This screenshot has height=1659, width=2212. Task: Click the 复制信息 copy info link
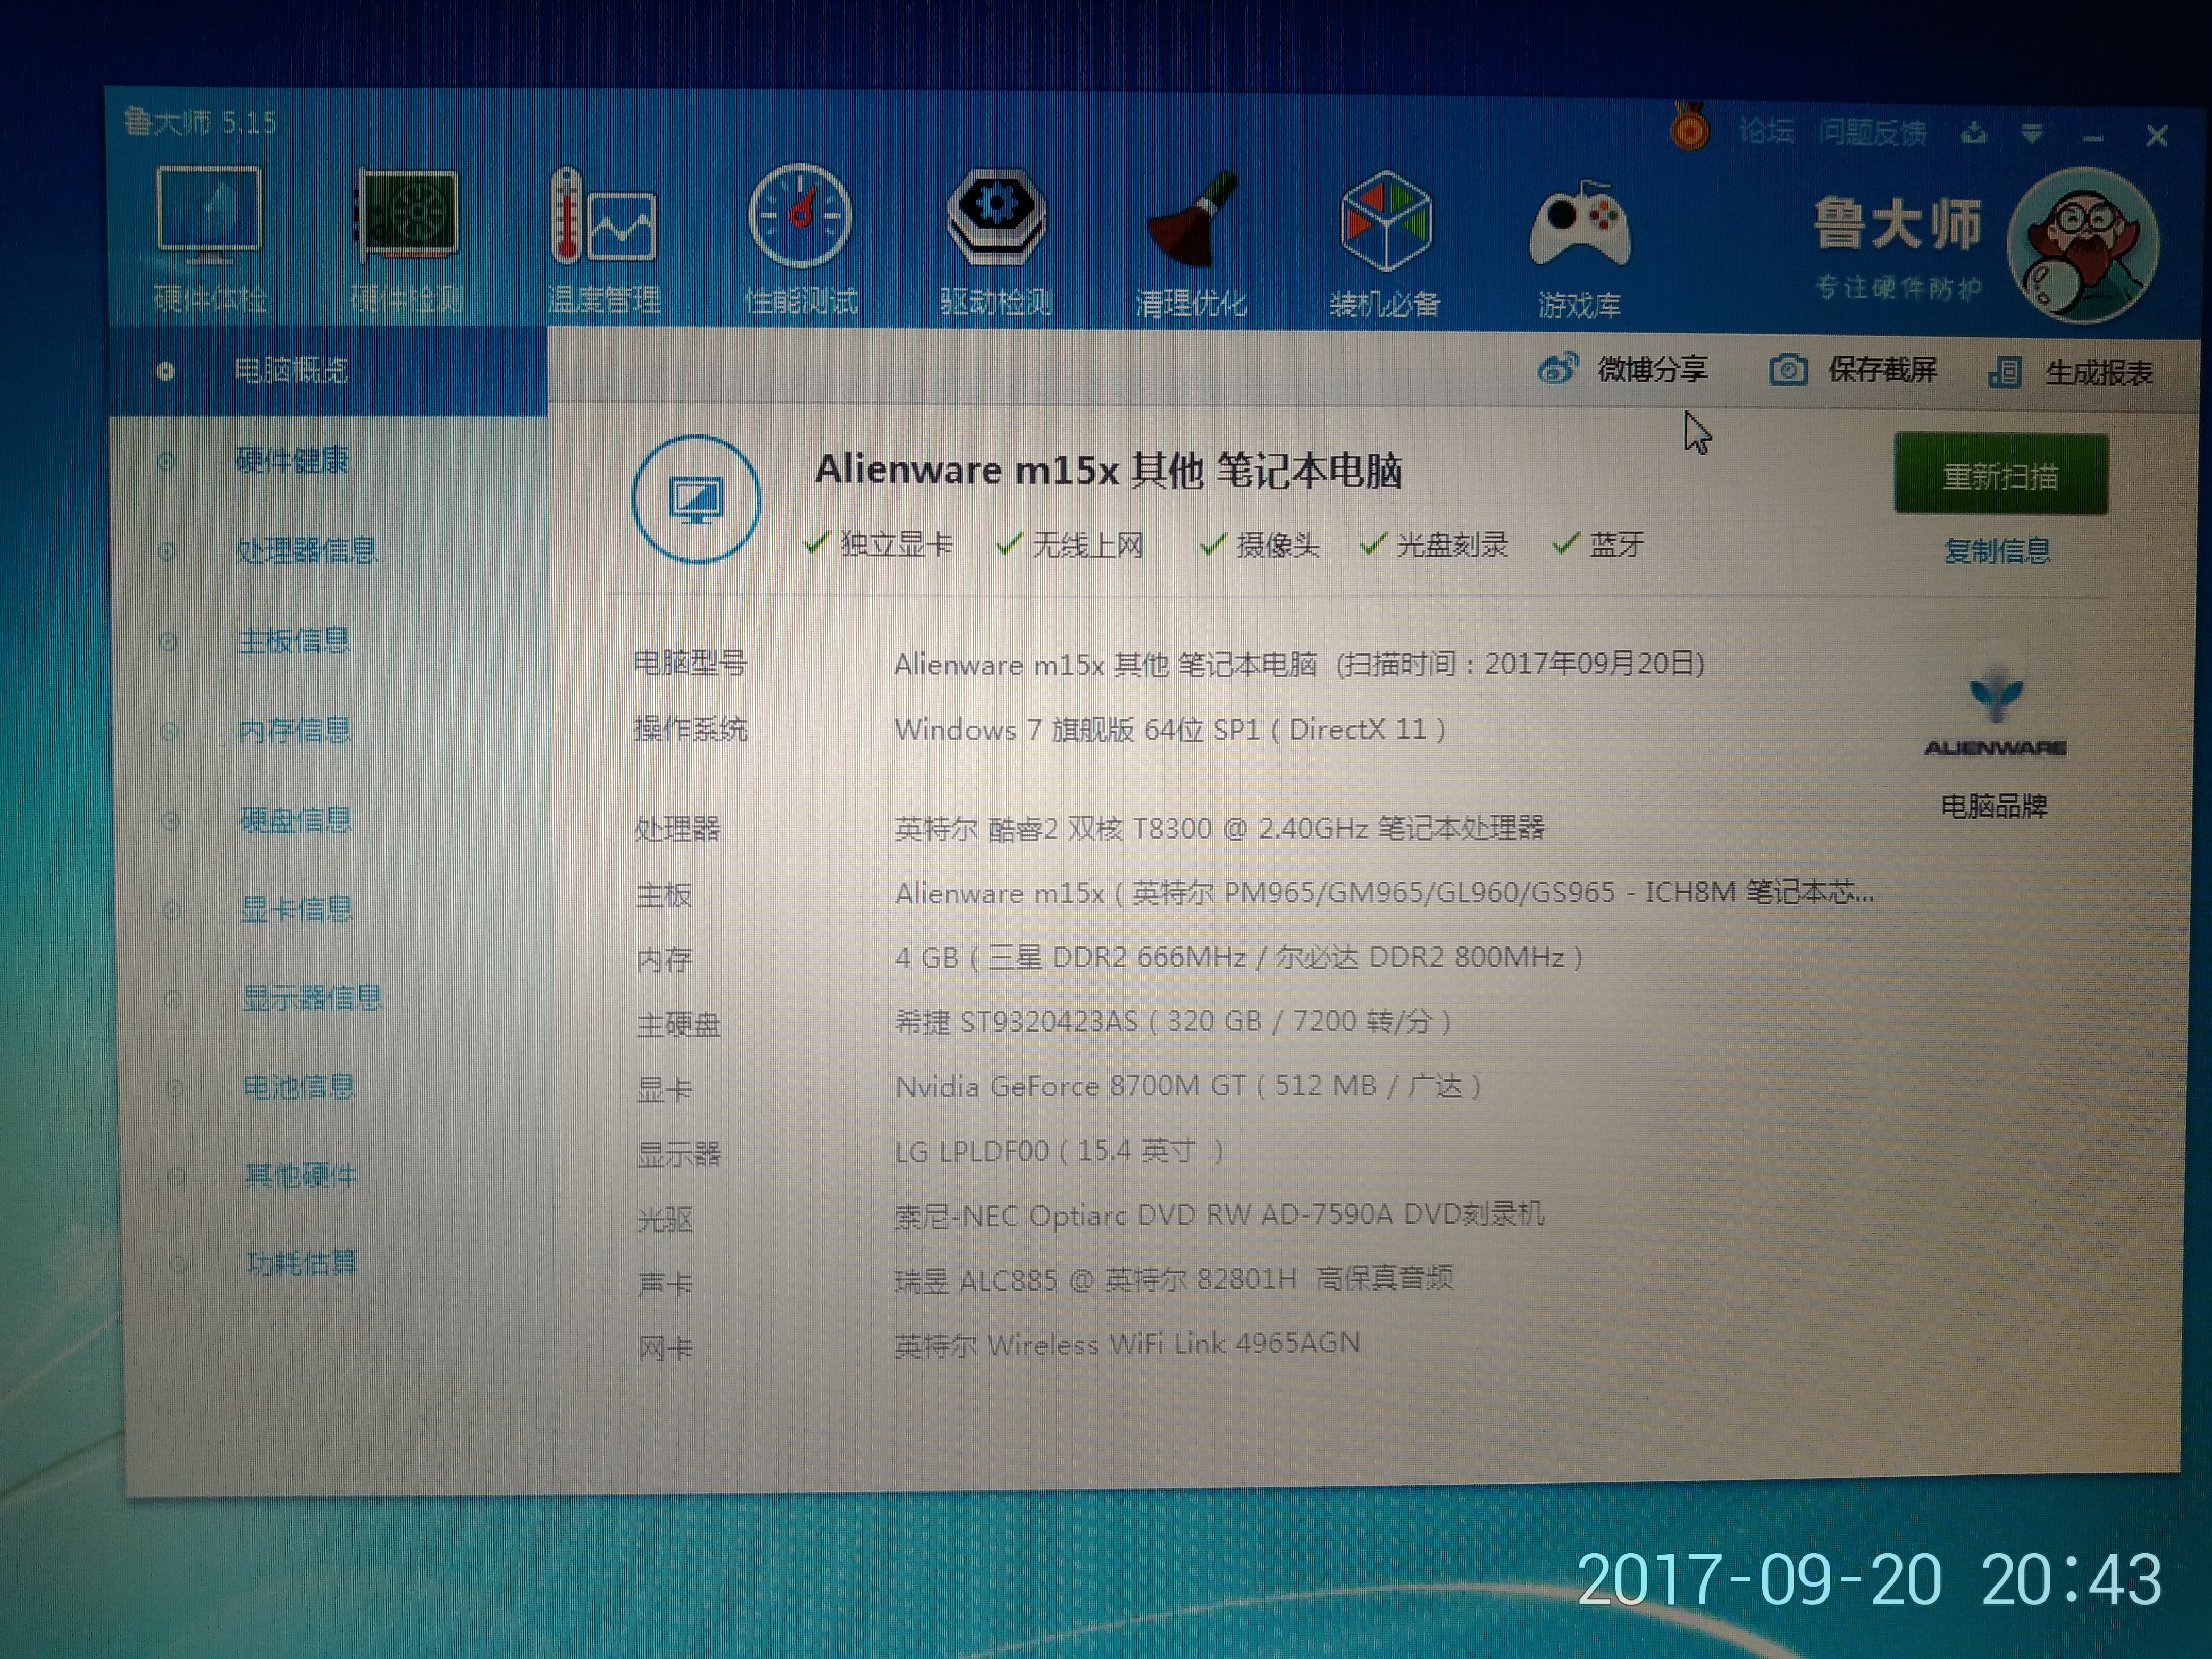pos(1997,551)
